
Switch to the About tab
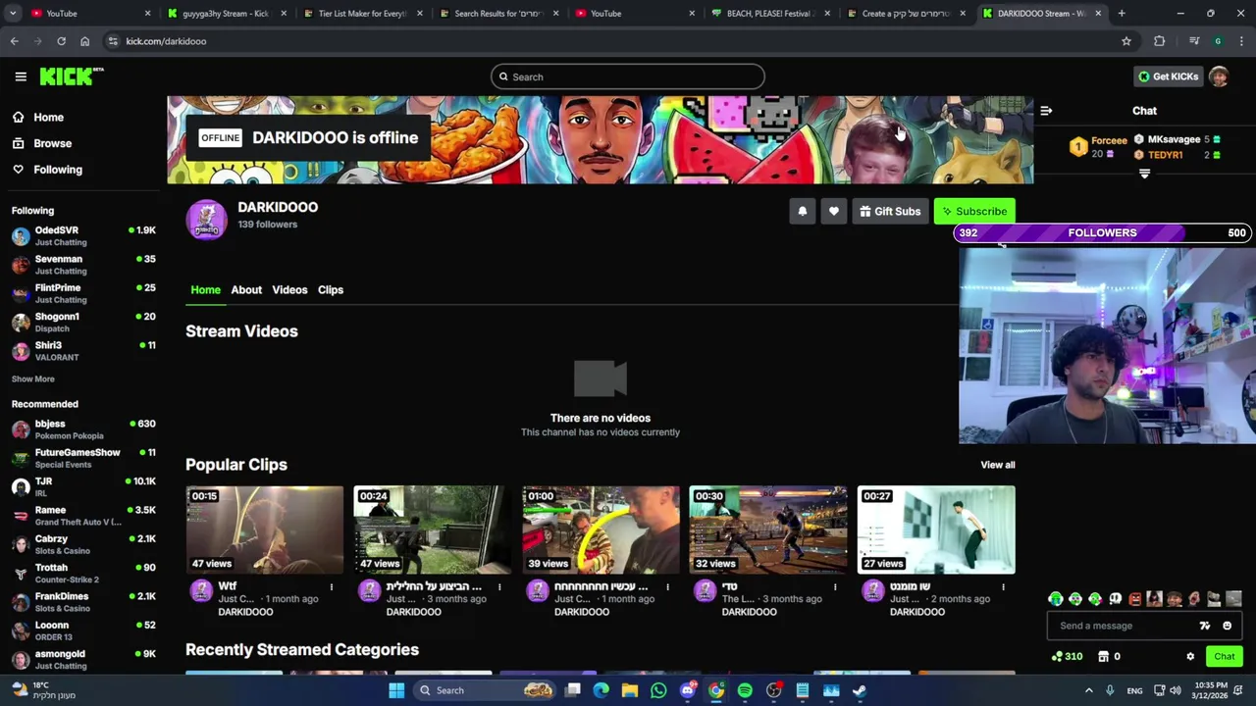(246, 289)
